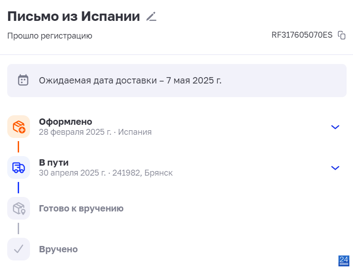Click the gray box icon for Готово к вручению

pos(19,208)
